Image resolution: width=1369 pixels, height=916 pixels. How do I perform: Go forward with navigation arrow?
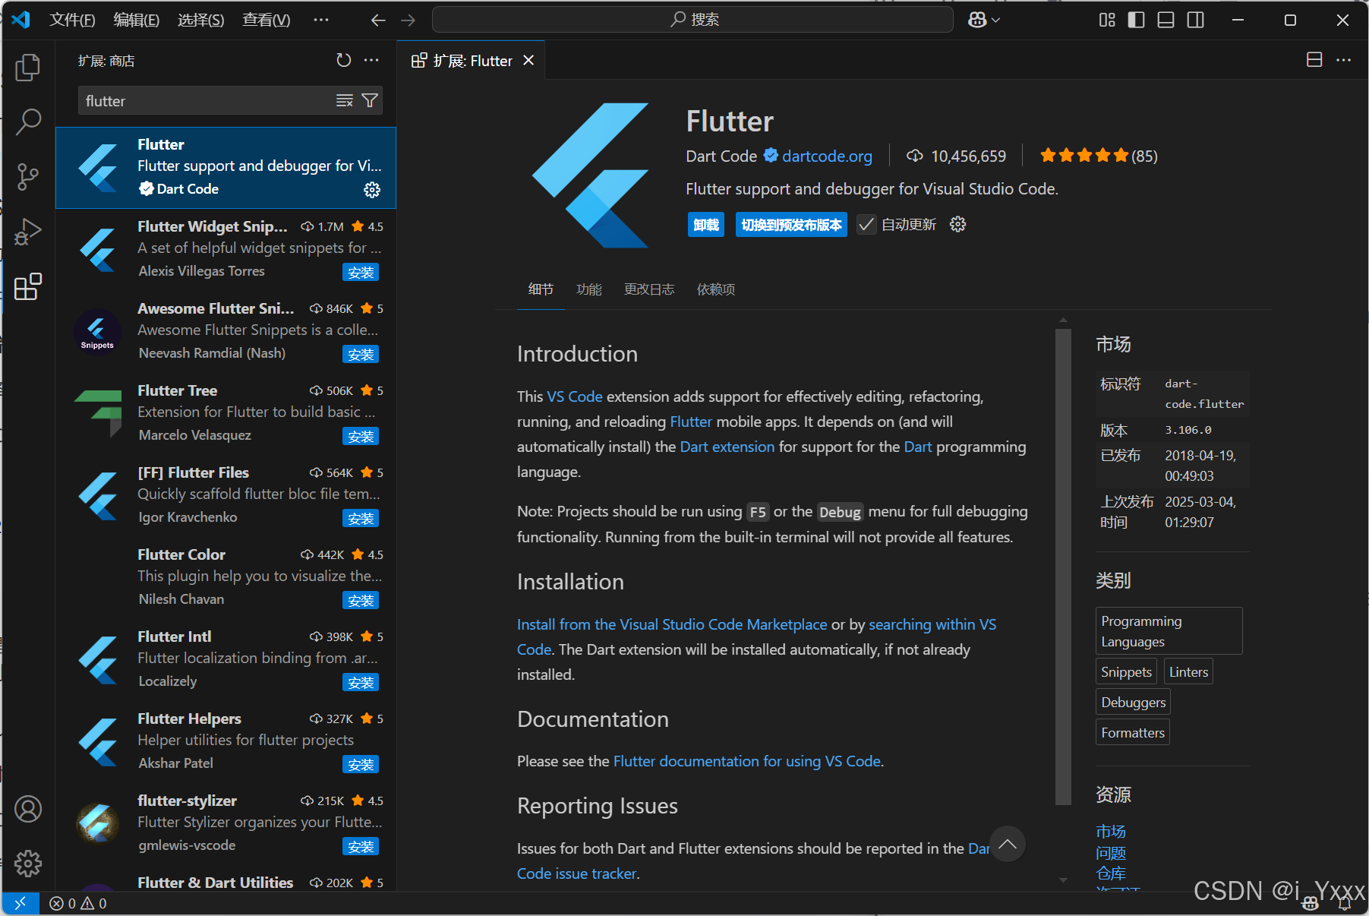pos(408,20)
